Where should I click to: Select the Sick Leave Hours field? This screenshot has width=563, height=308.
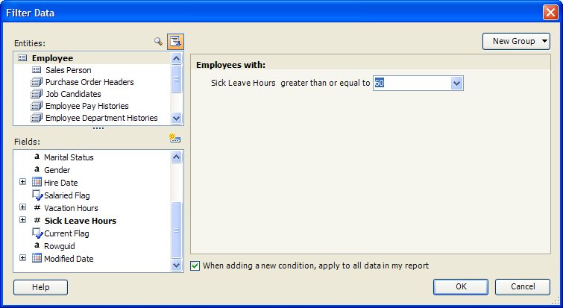click(81, 221)
